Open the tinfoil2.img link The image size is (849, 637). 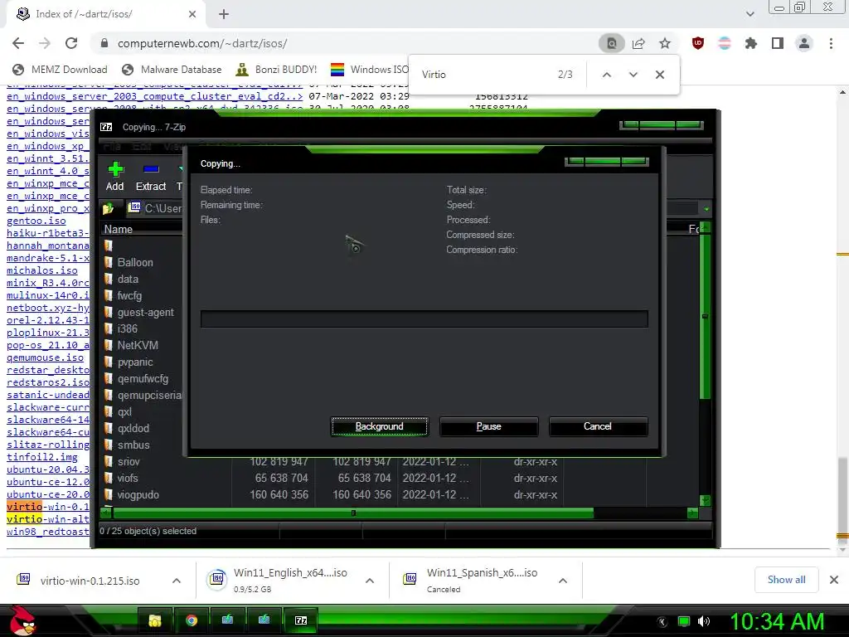click(42, 457)
